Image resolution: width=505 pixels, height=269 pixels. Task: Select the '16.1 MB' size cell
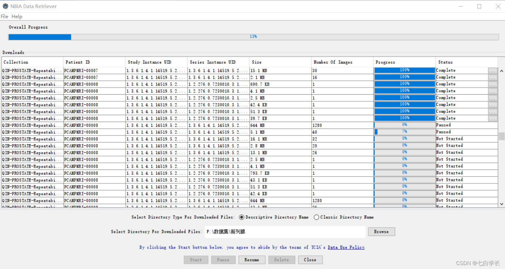(x=281, y=139)
